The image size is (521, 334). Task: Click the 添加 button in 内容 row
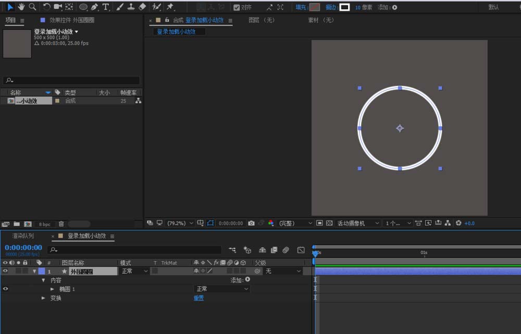click(x=240, y=280)
